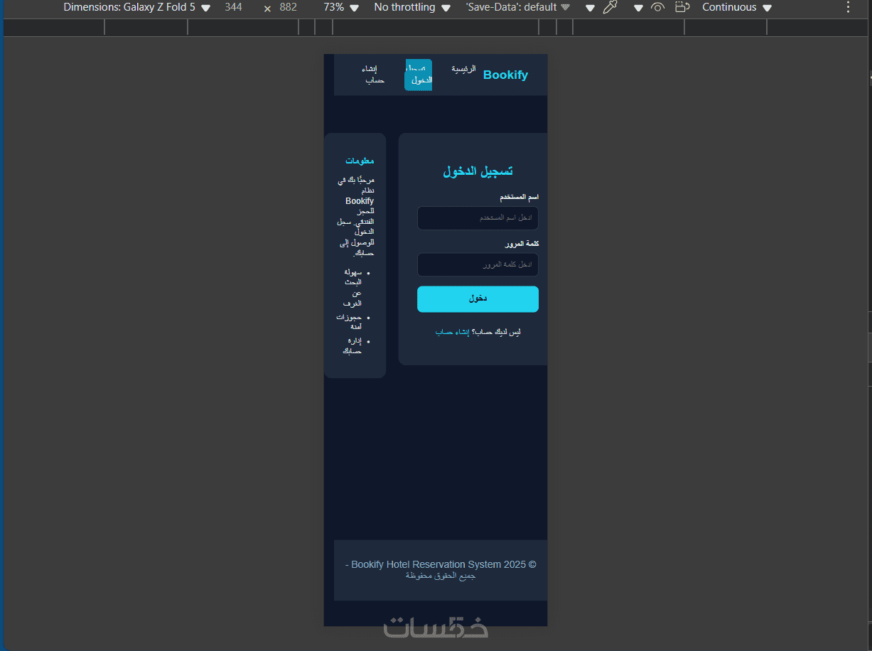The image size is (872, 651).
Task: Focus the اسم المستخدم username field
Action: (478, 218)
